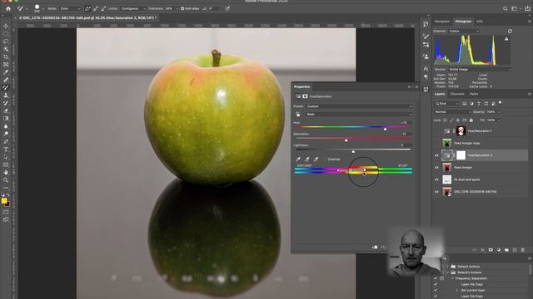533x299 pixels.
Task: Click the Tolerance value field
Action: click(x=169, y=8)
